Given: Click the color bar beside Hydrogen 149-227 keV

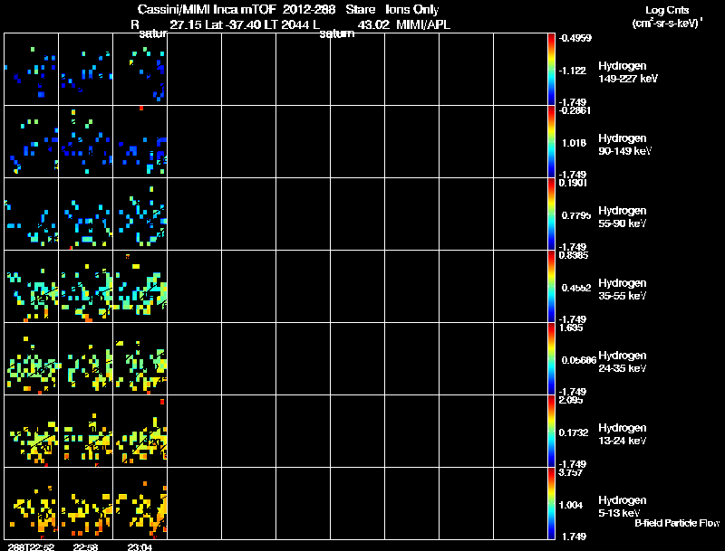Looking at the screenshot, I should (551, 70).
